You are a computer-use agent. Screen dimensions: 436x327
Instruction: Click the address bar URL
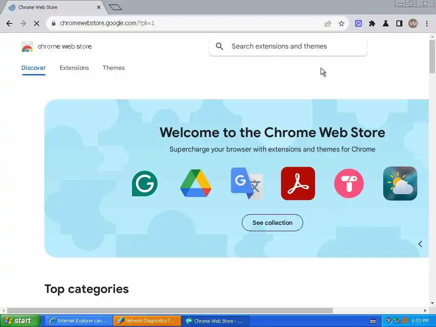(x=107, y=23)
